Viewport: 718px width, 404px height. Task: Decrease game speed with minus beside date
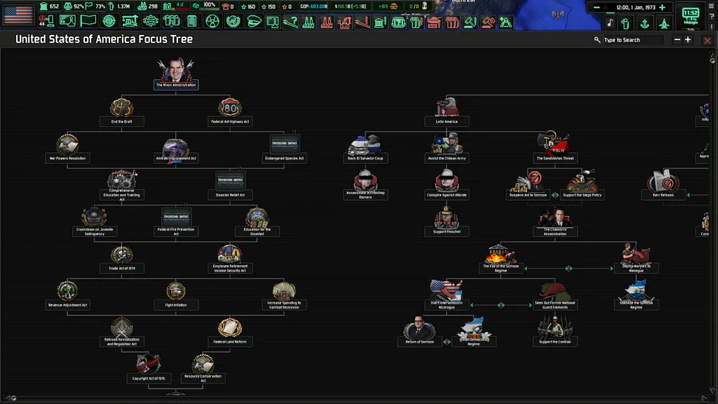[597, 7]
